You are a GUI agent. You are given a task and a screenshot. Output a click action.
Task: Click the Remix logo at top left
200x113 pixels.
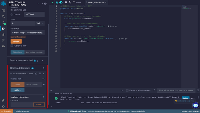click(3, 3)
